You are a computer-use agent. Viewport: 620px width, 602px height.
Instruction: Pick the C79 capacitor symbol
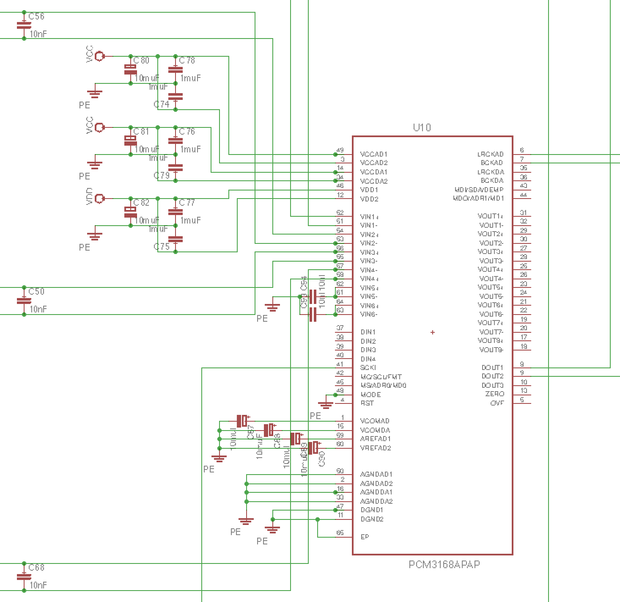[176, 168]
